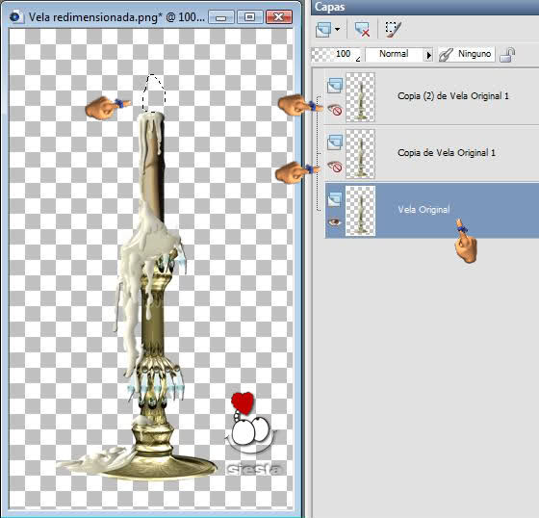Show the Copia de Vela Original 1 layer
Screen dimensions: 539x518
point(335,167)
